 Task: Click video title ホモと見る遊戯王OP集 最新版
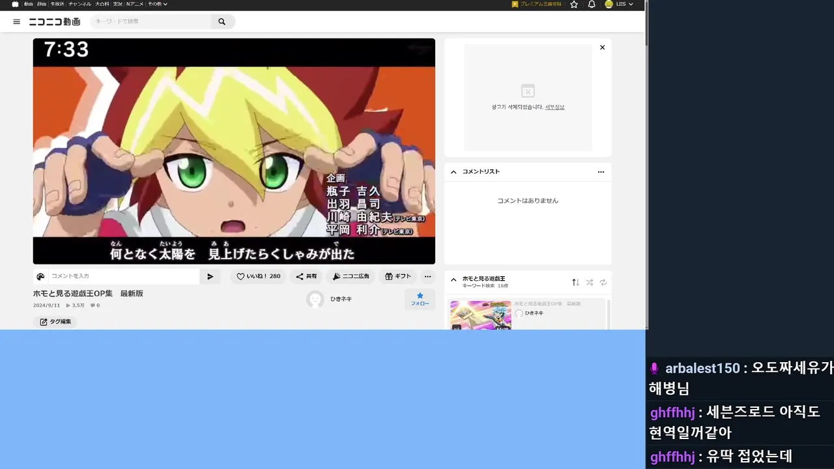pos(88,294)
